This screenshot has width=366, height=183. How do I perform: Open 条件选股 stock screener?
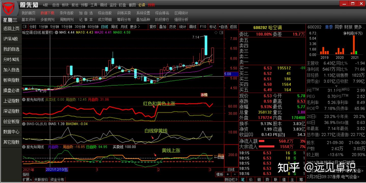coord(67,13)
